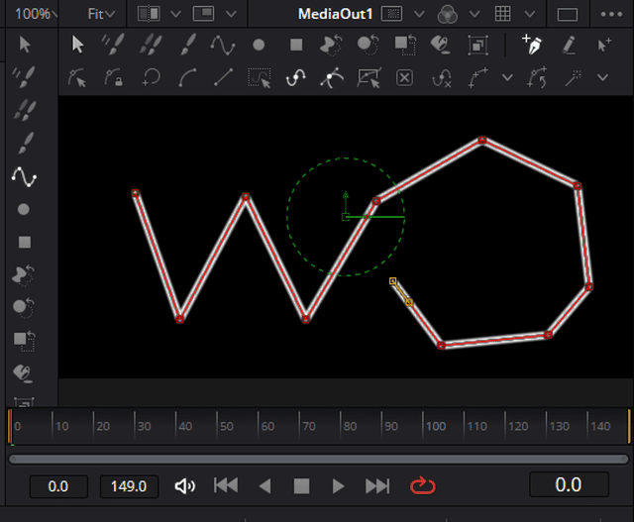Open the 100% viewer zoom dropdown

36,14
